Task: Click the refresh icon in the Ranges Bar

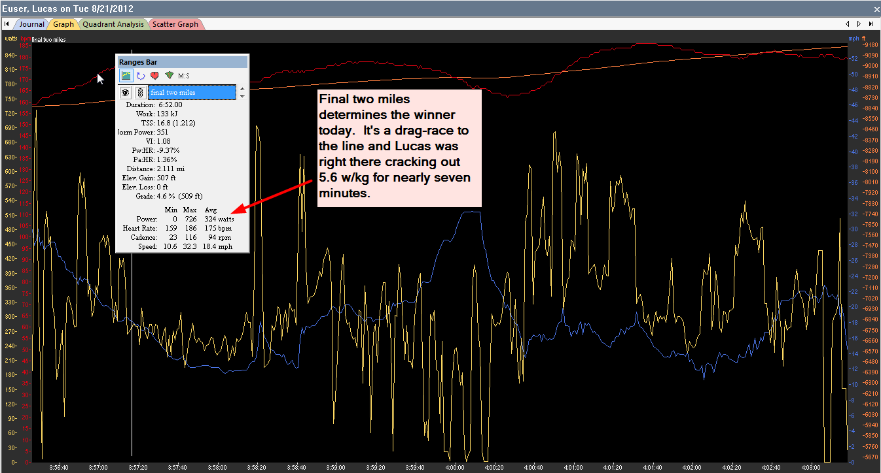Action: [x=141, y=75]
